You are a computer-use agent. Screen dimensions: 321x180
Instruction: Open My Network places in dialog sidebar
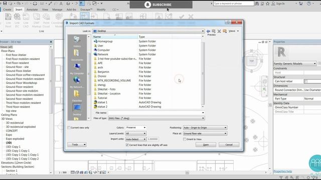coord(77,82)
